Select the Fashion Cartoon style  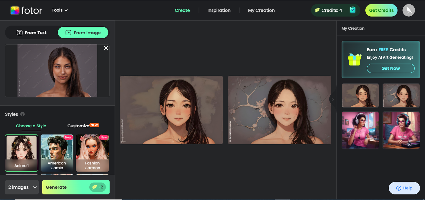[92, 153]
